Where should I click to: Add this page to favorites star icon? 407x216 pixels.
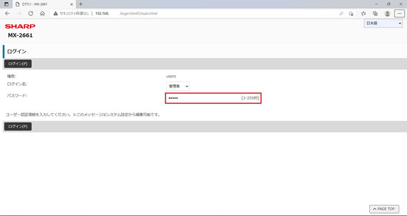pos(351,14)
